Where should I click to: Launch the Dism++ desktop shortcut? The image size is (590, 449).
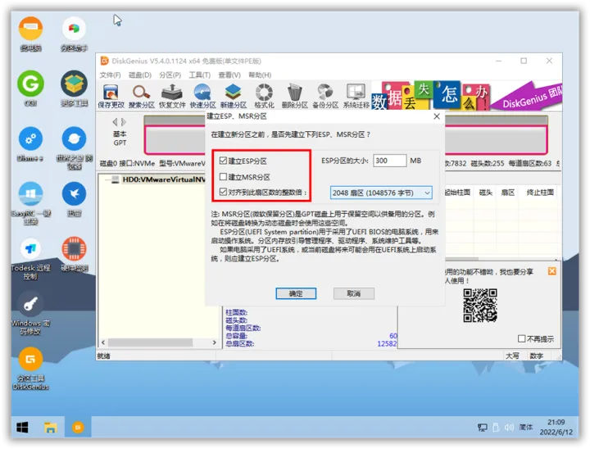31,143
